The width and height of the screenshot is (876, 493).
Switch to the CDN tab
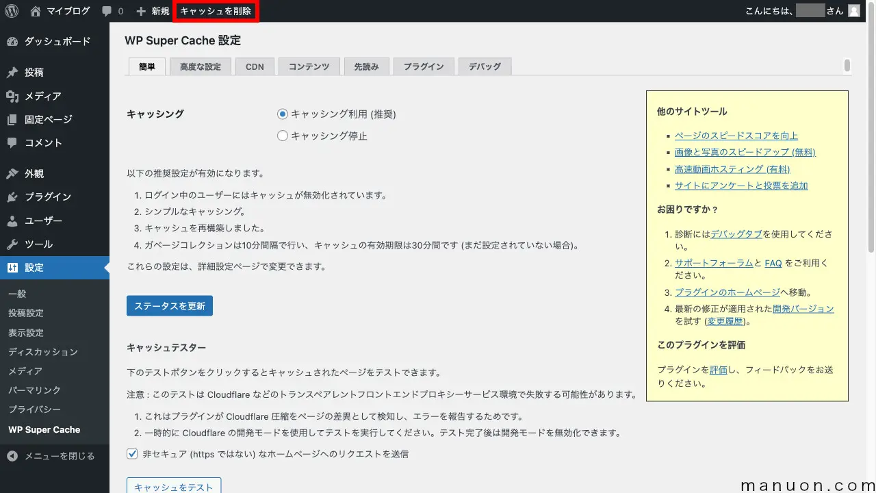coord(255,66)
